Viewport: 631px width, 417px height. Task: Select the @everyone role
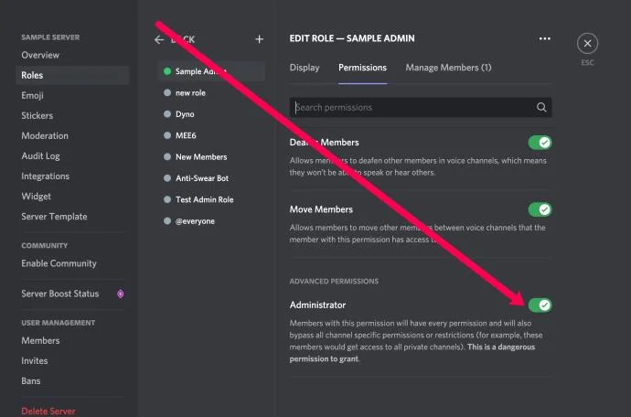pyautogui.click(x=195, y=221)
